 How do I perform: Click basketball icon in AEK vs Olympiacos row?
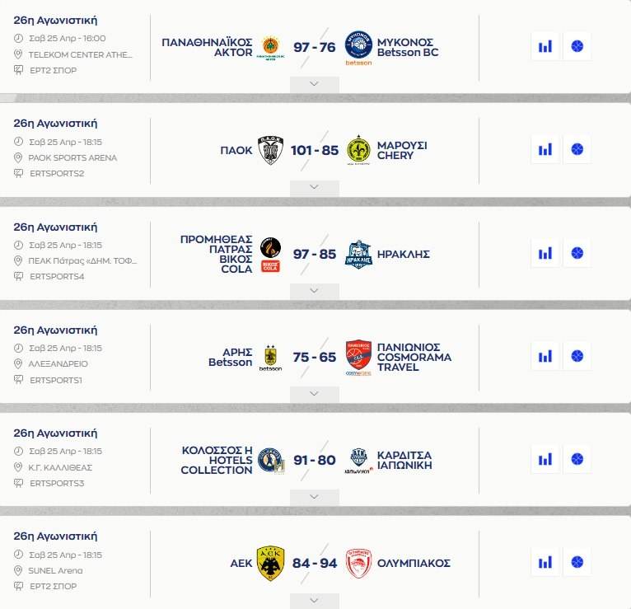click(x=577, y=563)
